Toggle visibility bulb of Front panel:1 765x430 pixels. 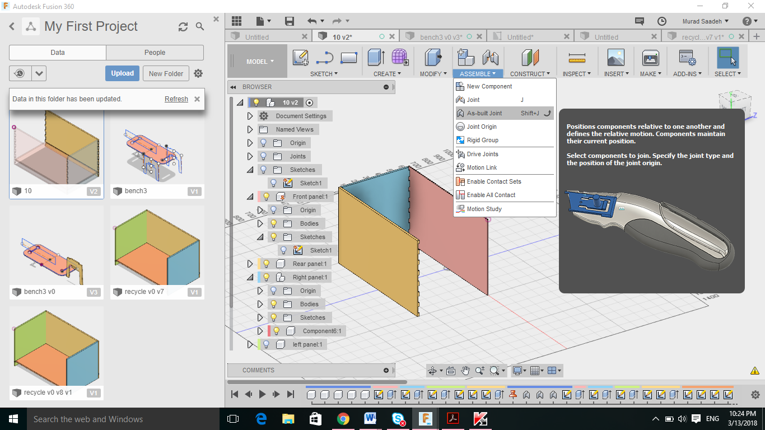pos(267,197)
